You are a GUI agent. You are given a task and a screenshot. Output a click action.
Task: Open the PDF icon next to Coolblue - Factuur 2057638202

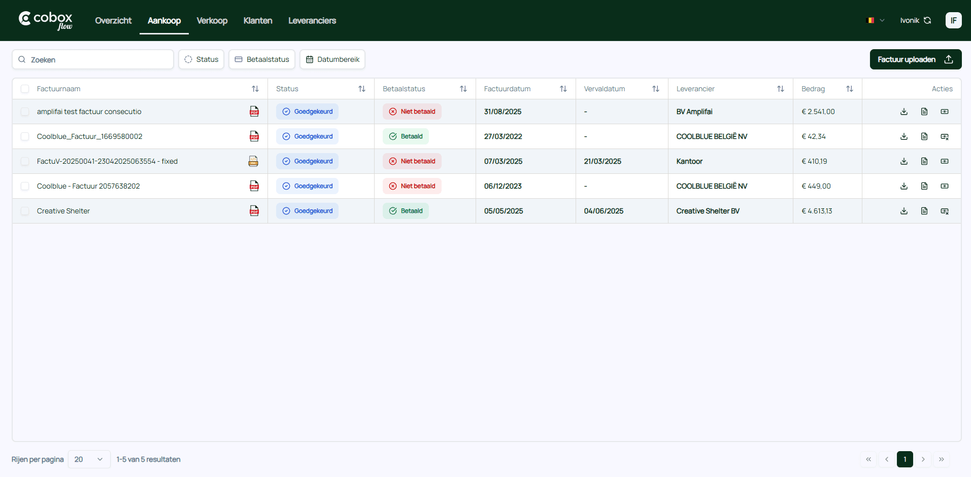tap(254, 186)
